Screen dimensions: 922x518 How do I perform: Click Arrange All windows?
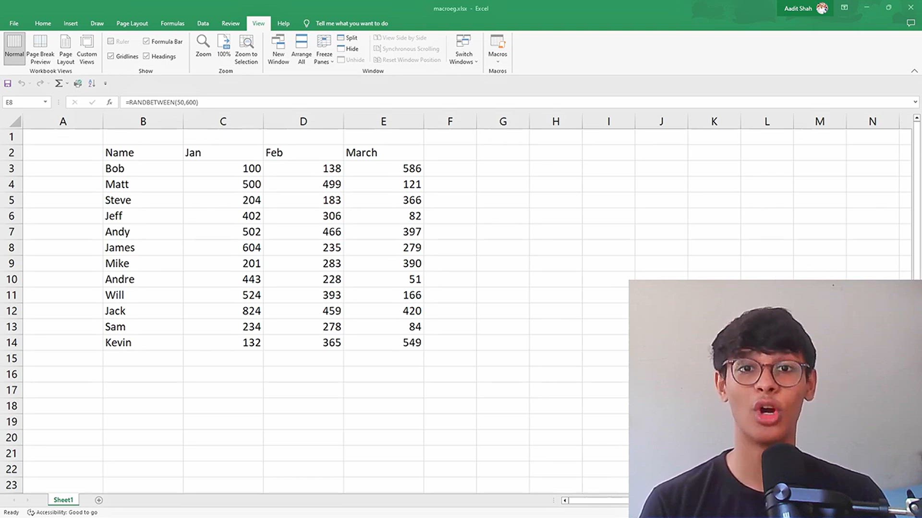(x=302, y=49)
